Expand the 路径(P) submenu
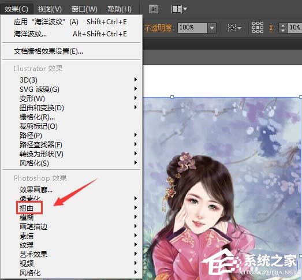302x280 pixels. point(70,135)
